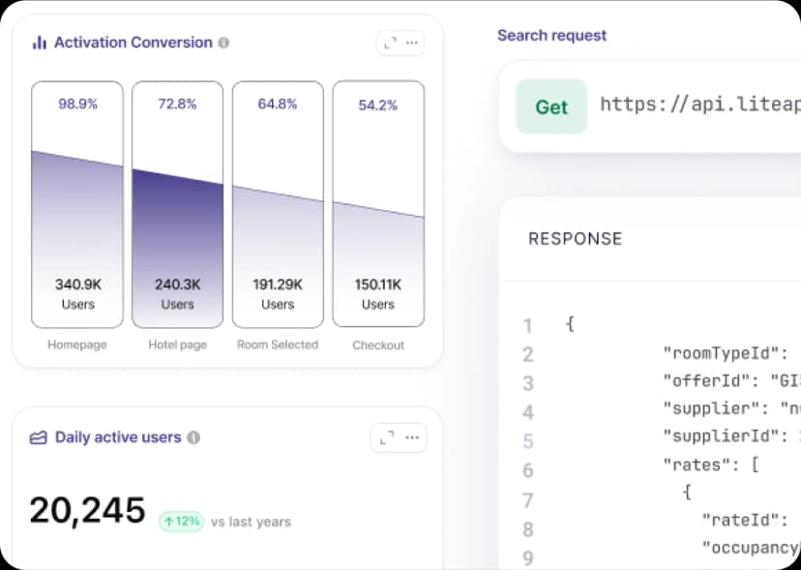Screen dimensions: 801x570
Task: Click the Search request heading
Action: tap(551, 36)
